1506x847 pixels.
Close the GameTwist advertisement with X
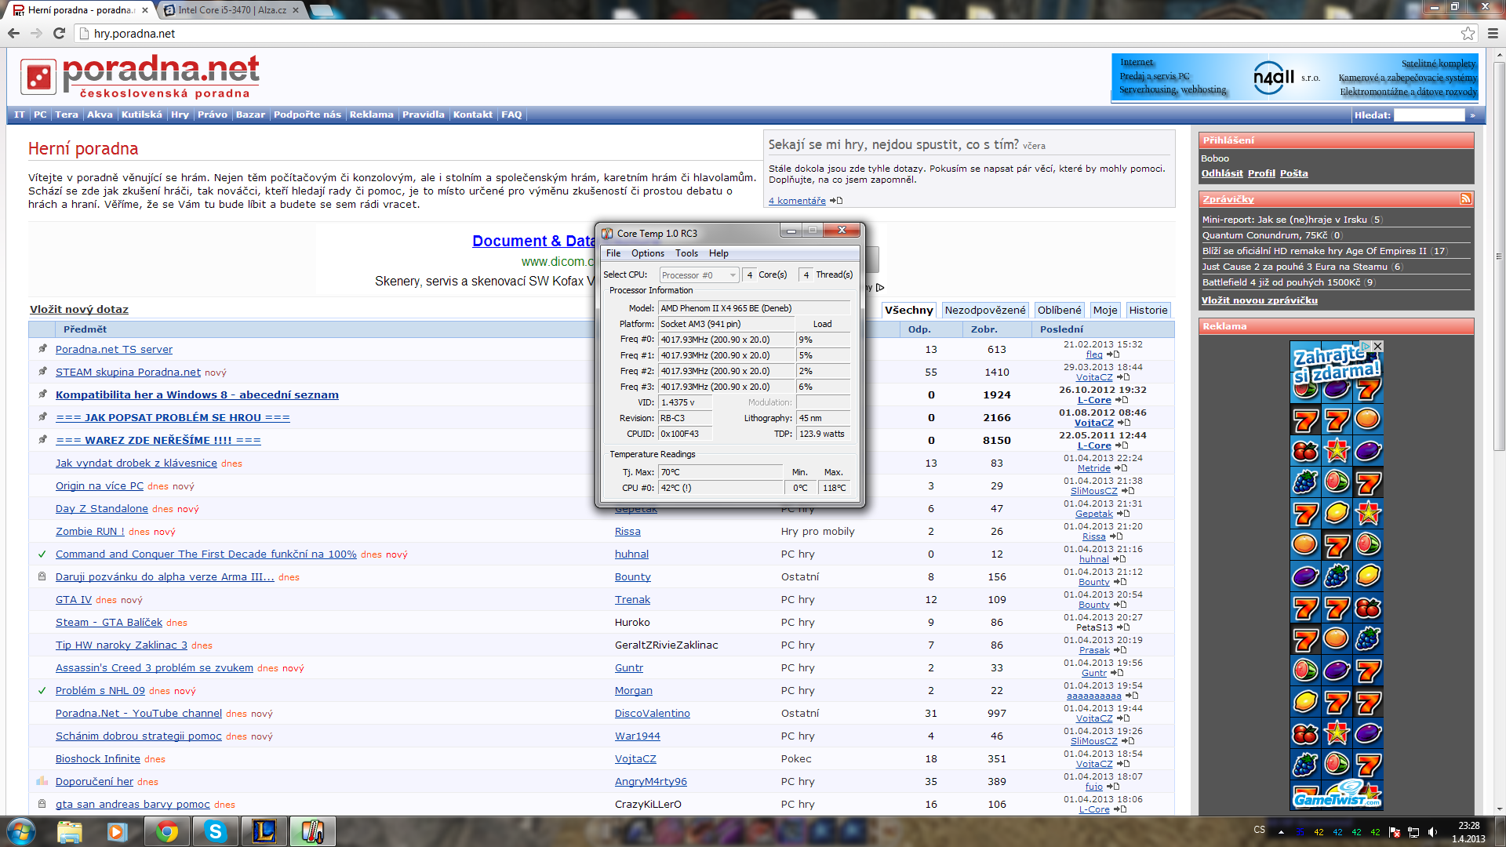(1378, 346)
